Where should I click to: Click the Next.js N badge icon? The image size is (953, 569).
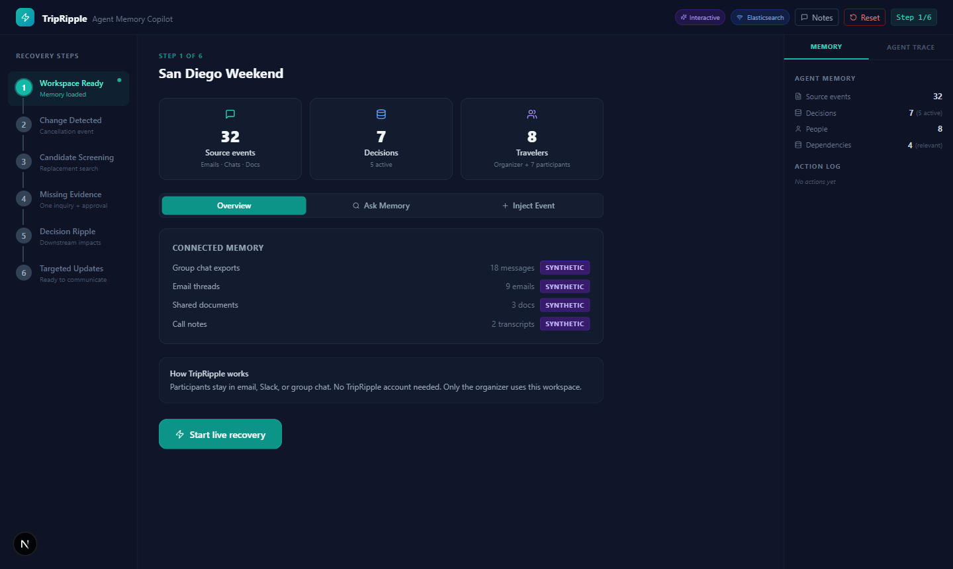25,544
